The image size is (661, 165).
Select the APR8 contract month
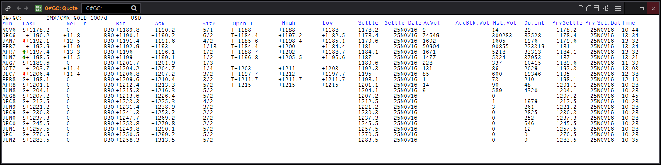[x=9, y=85]
